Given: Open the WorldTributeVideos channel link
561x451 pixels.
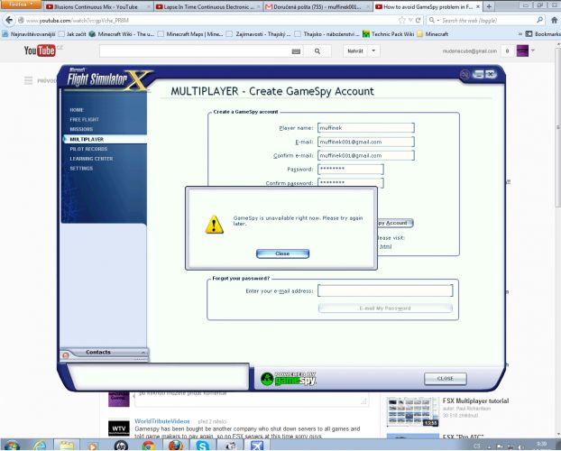Looking at the screenshot, I should 162,421.
